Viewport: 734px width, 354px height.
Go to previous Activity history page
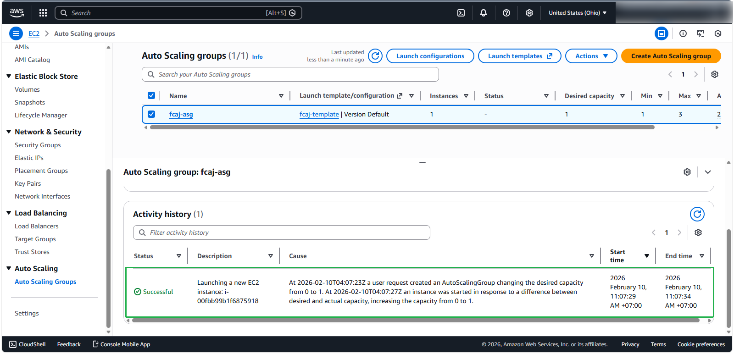click(x=654, y=232)
